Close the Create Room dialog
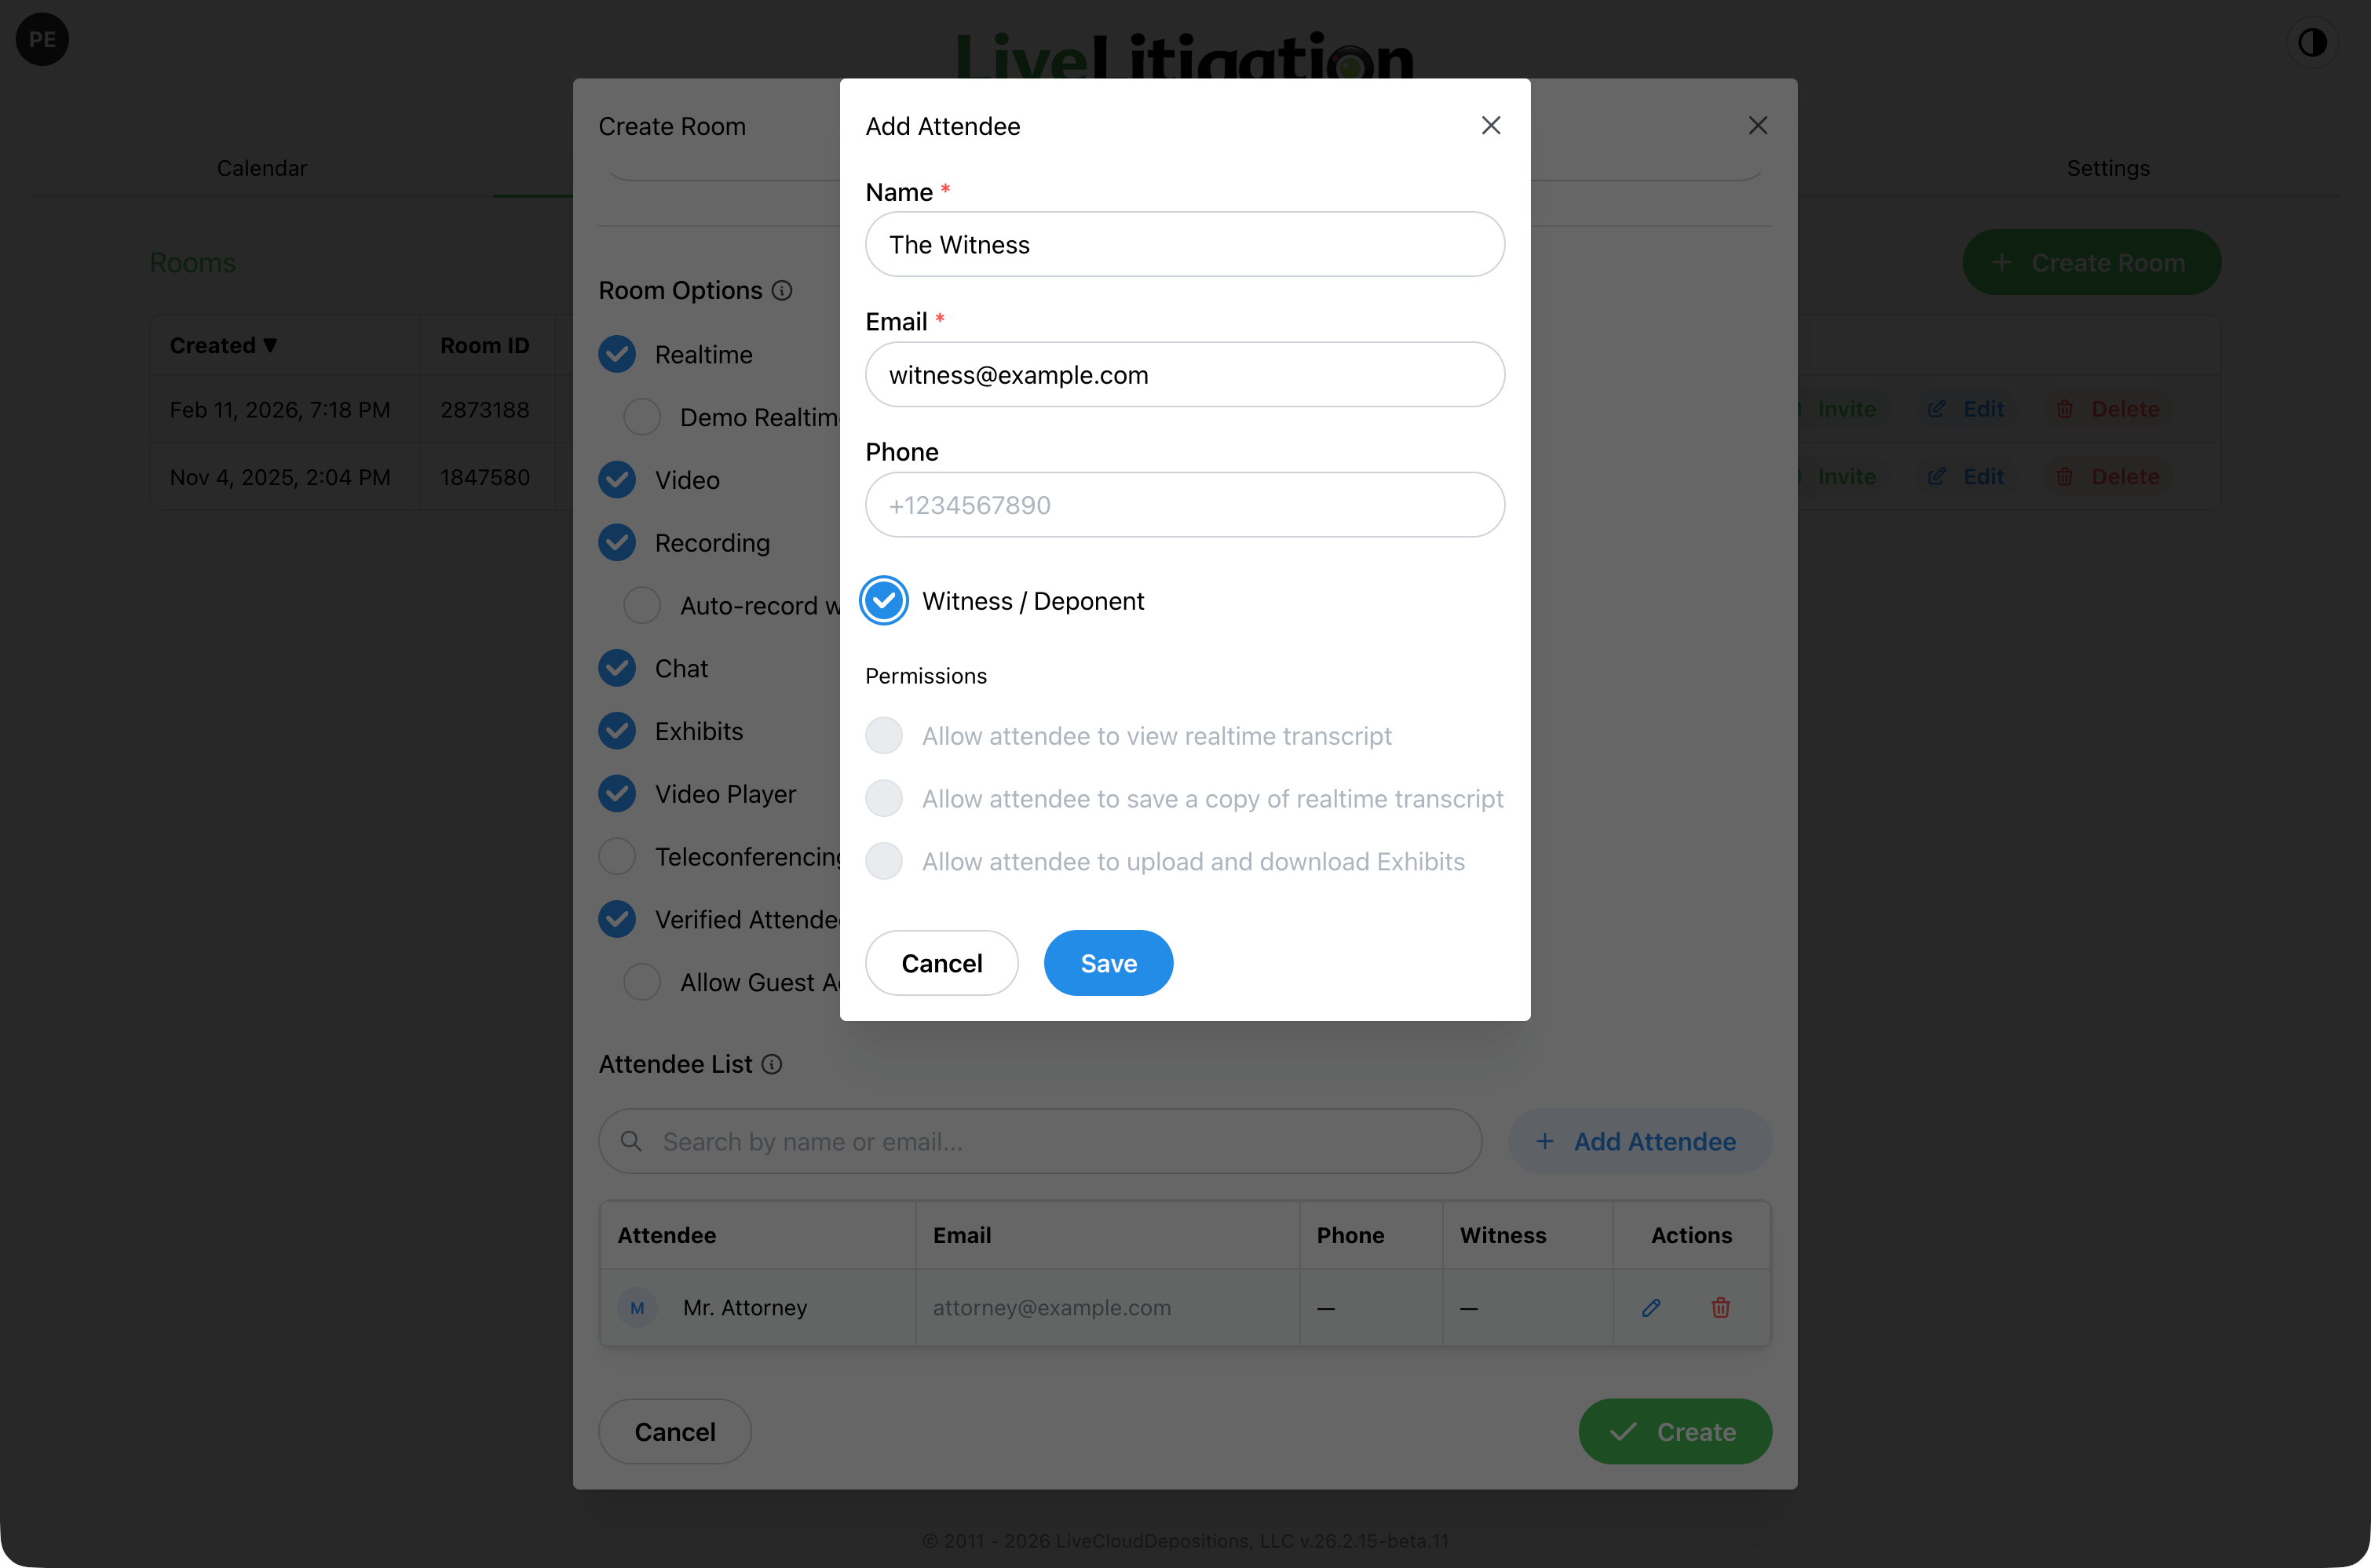 pyautogui.click(x=1758, y=125)
